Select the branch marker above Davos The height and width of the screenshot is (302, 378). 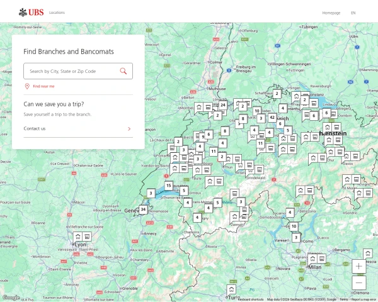346,156
